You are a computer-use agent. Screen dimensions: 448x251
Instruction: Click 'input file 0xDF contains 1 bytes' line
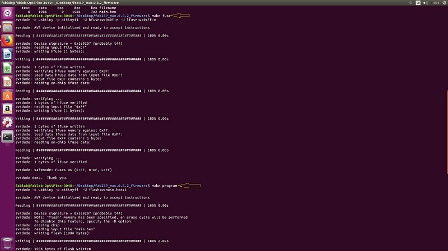(58, 79)
